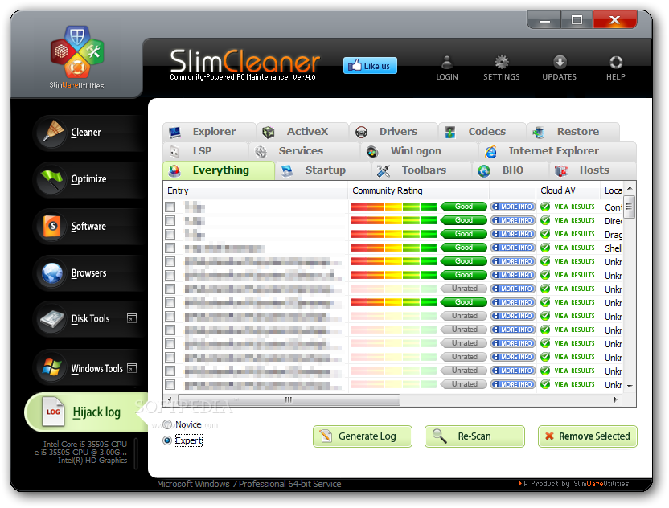
Task: Check the checkbox of the first Unkr row
Action: (x=170, y=261)
